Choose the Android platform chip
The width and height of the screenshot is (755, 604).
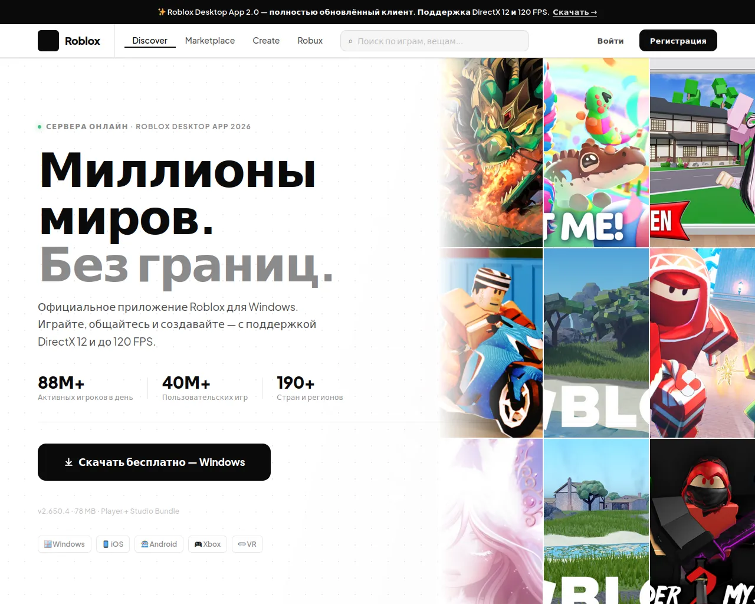(x=159, y=544)
